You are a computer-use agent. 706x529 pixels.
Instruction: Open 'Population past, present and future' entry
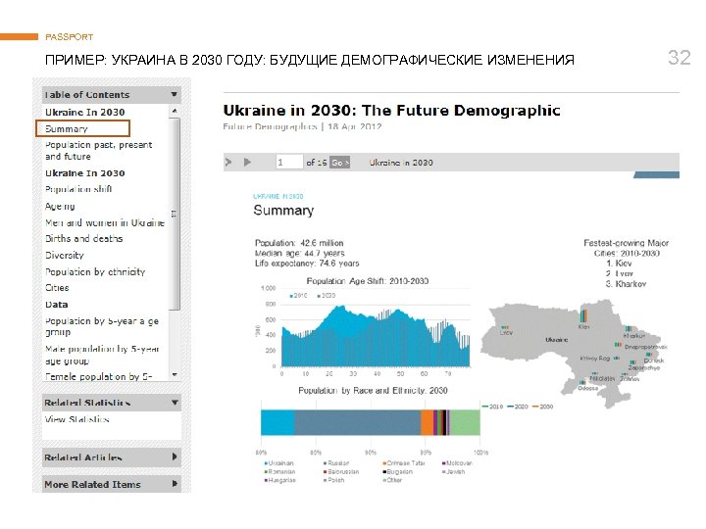click(x=99, y=150)
